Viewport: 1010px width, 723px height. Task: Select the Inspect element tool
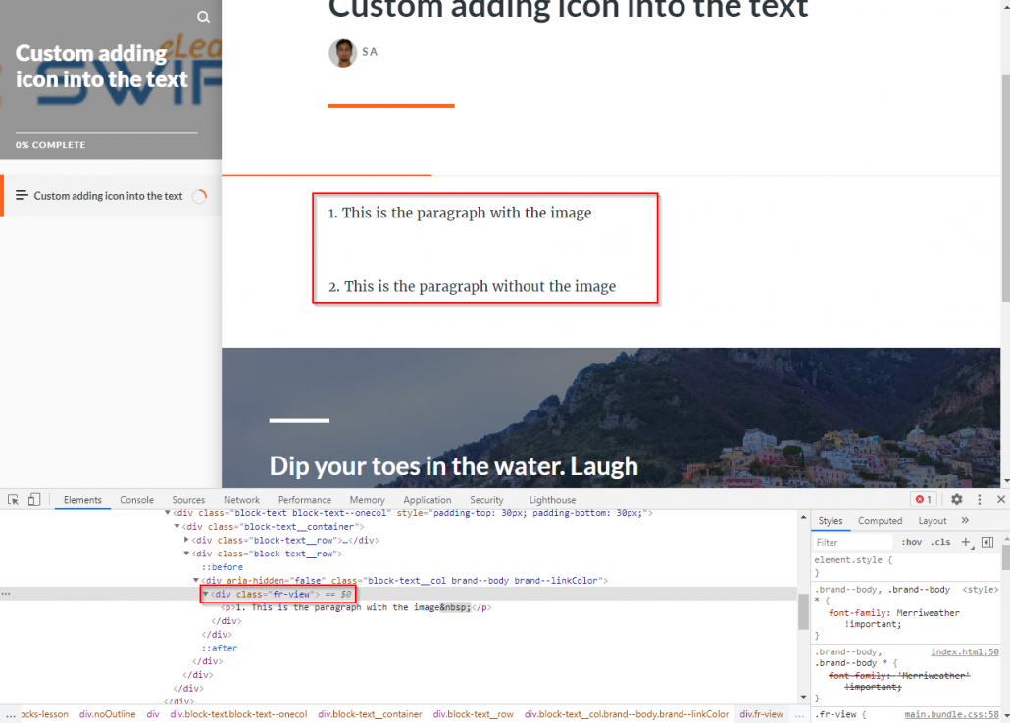(15, 499)
